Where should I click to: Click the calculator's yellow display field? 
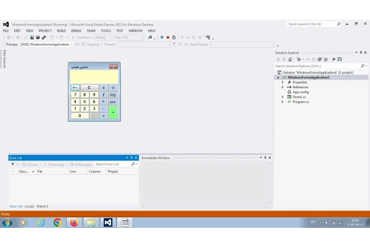(94, 77)
